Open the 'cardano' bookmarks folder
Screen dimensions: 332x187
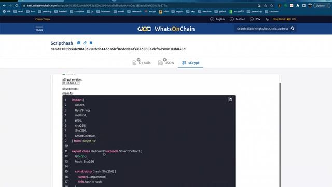click(271, 11)
